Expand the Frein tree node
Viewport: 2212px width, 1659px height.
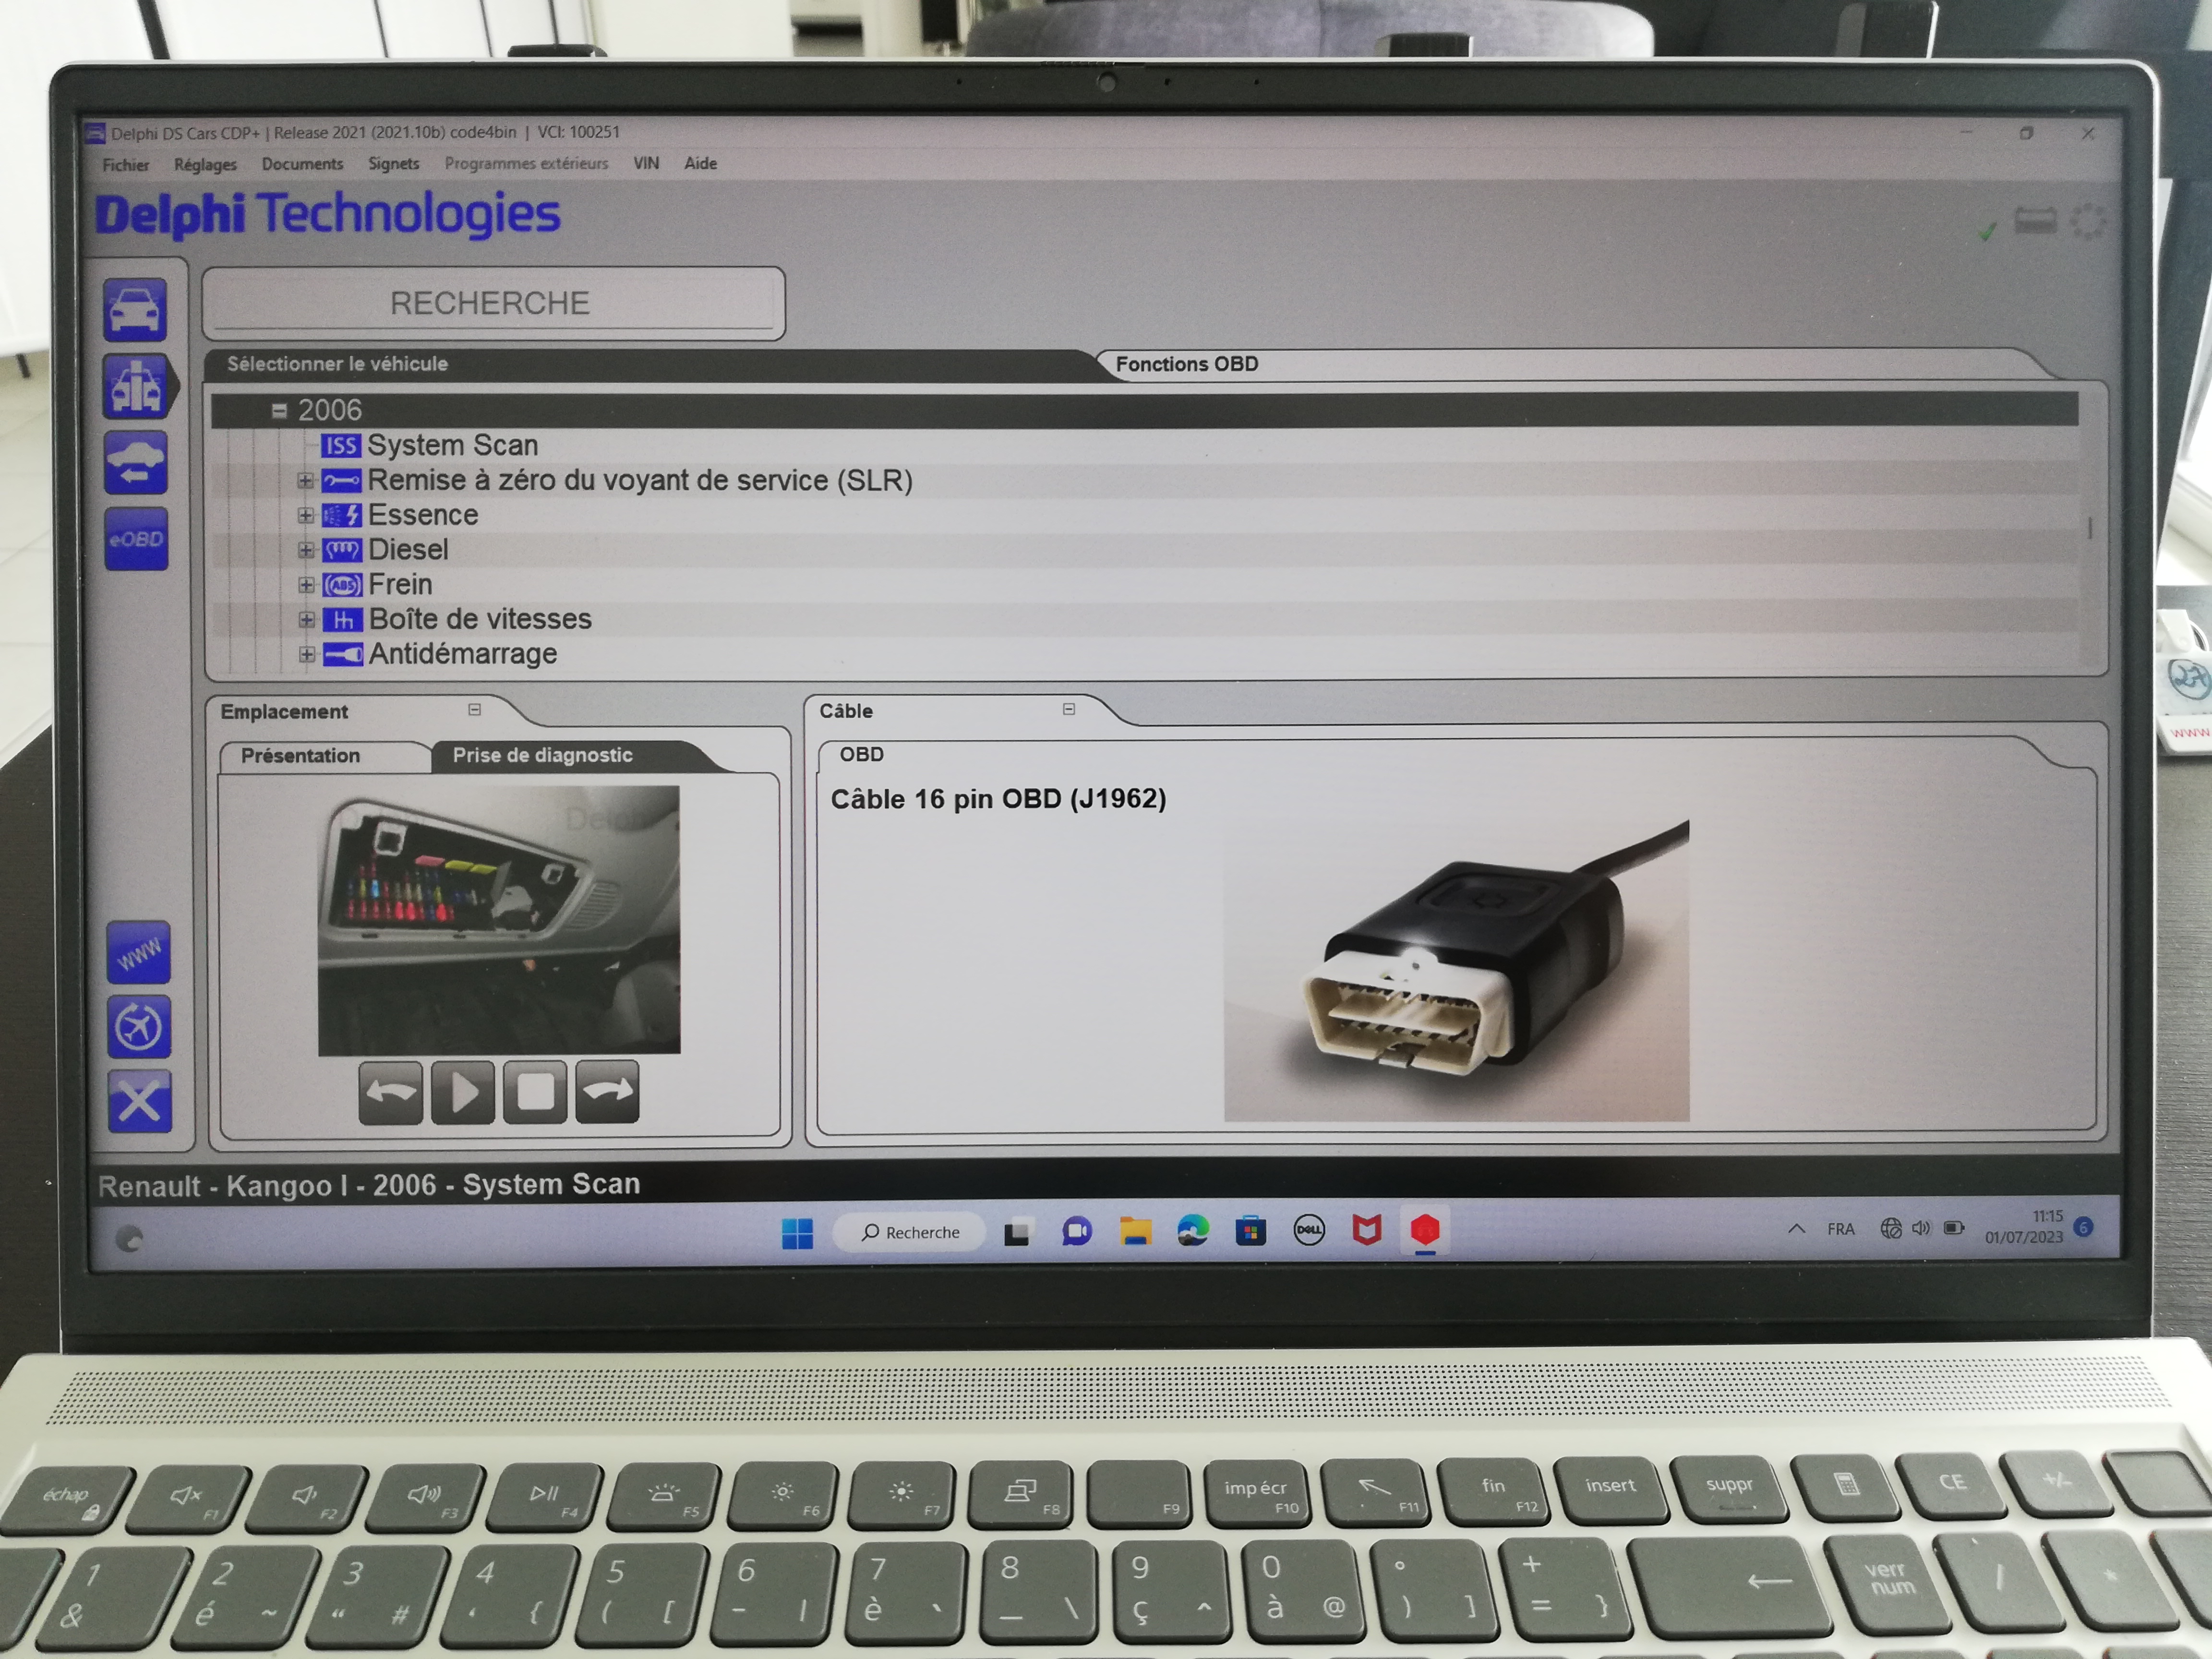[x=307, y=585]
